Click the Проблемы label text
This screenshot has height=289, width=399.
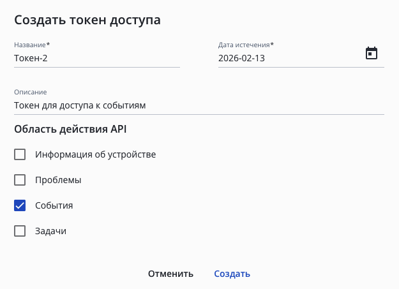pos(58,180)
